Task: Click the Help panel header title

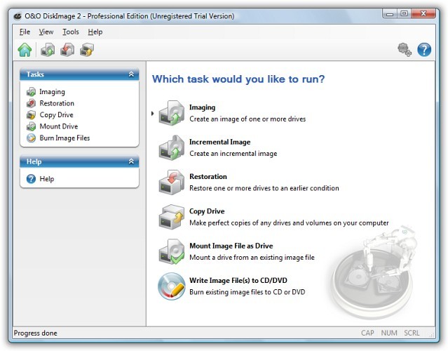Action: click(x=34, y=161)
